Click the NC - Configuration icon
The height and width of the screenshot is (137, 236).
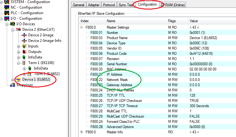coord(7,7)
